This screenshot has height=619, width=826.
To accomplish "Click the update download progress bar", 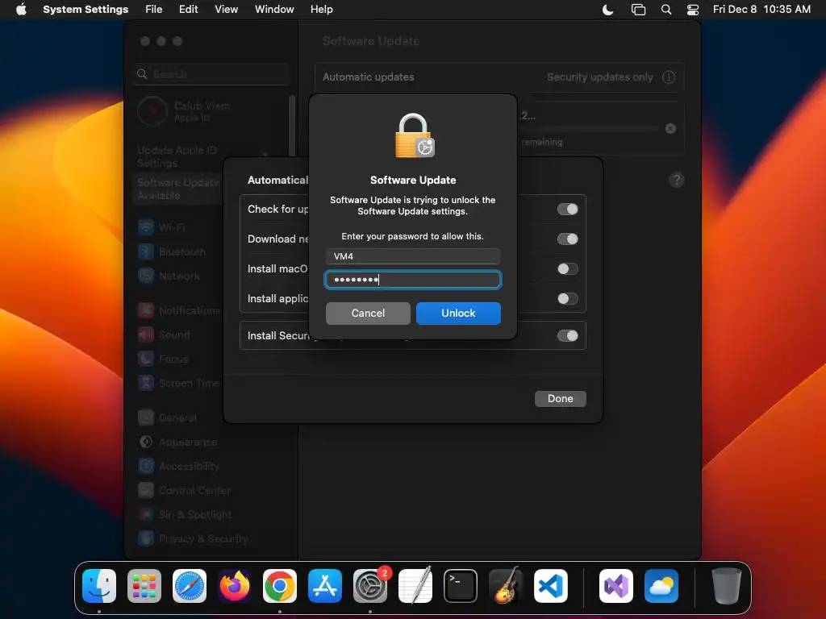I will [x=589, y=128].
